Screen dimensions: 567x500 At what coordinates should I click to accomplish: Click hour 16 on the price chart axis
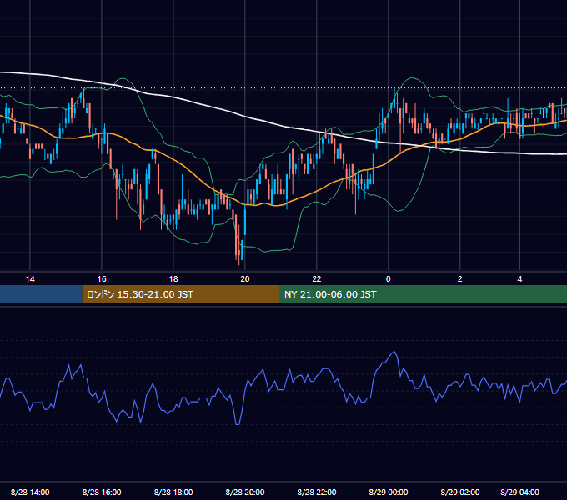tap(102, 278)
